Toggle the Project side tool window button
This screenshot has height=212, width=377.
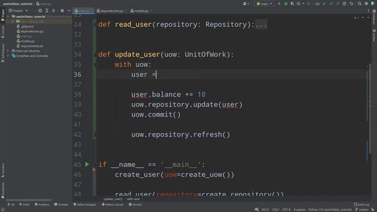click(2, 15)
